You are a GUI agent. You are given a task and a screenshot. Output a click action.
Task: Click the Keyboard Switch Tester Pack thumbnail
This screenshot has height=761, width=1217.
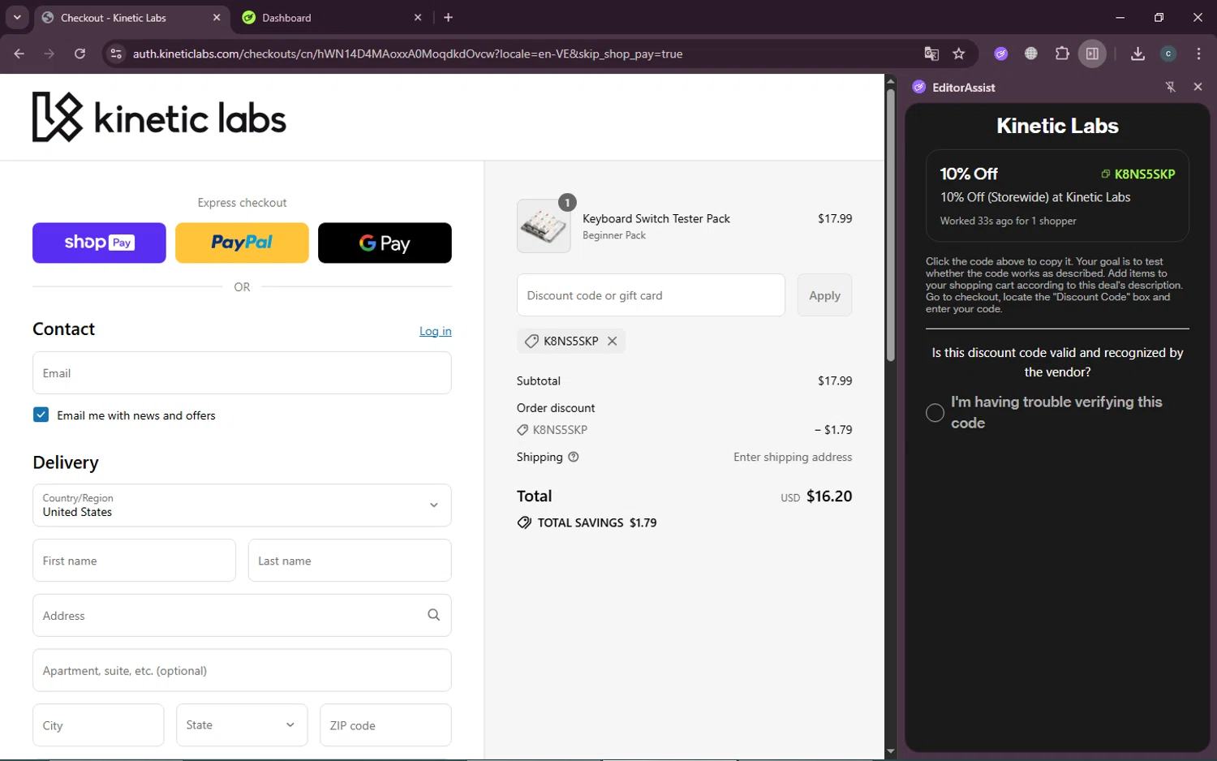[x=544, y=226]
